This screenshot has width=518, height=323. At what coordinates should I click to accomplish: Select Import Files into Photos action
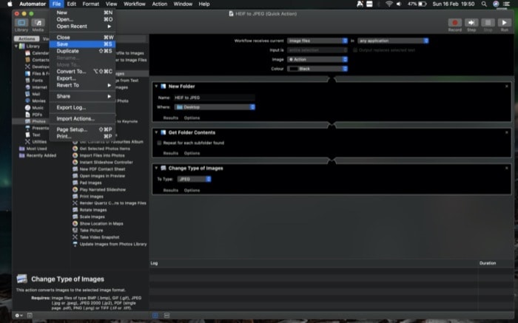click(x=98, y=155)
